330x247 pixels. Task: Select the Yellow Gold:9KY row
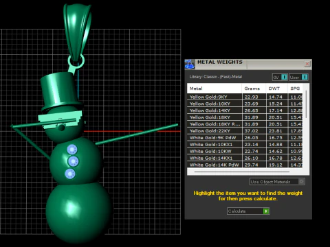245,97
